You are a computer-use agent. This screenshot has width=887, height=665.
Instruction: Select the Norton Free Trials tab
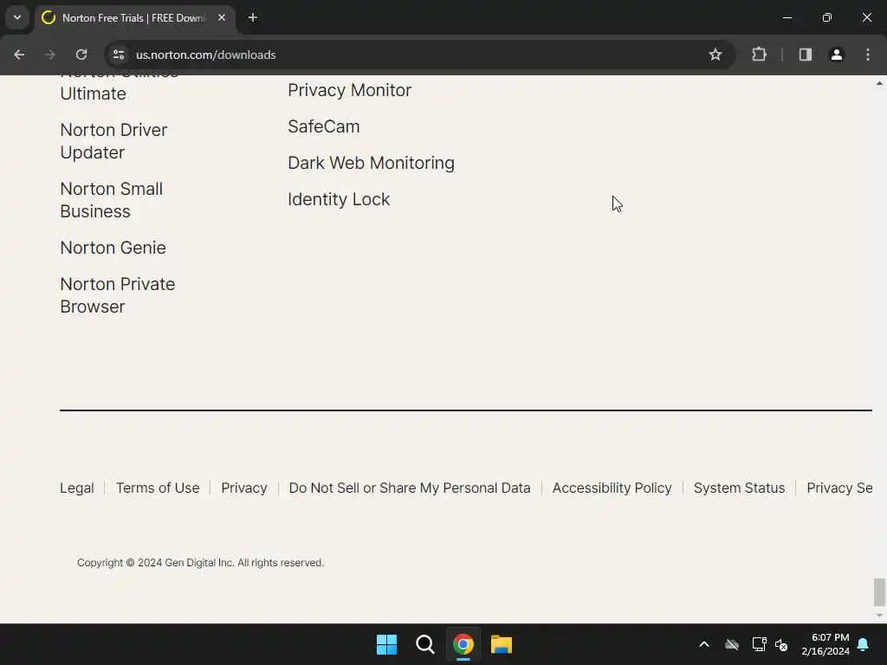click(x=133, y=17)
